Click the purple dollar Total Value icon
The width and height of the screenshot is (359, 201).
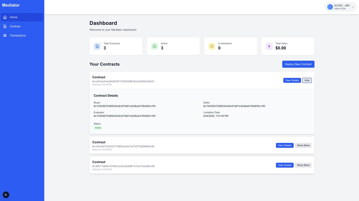click(x=269, y=46)
